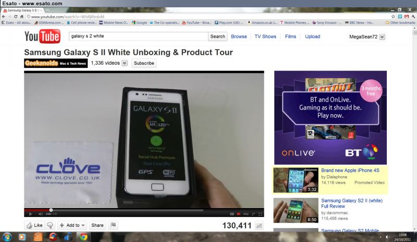Open the Google bookmark

(x=139, y=22)
